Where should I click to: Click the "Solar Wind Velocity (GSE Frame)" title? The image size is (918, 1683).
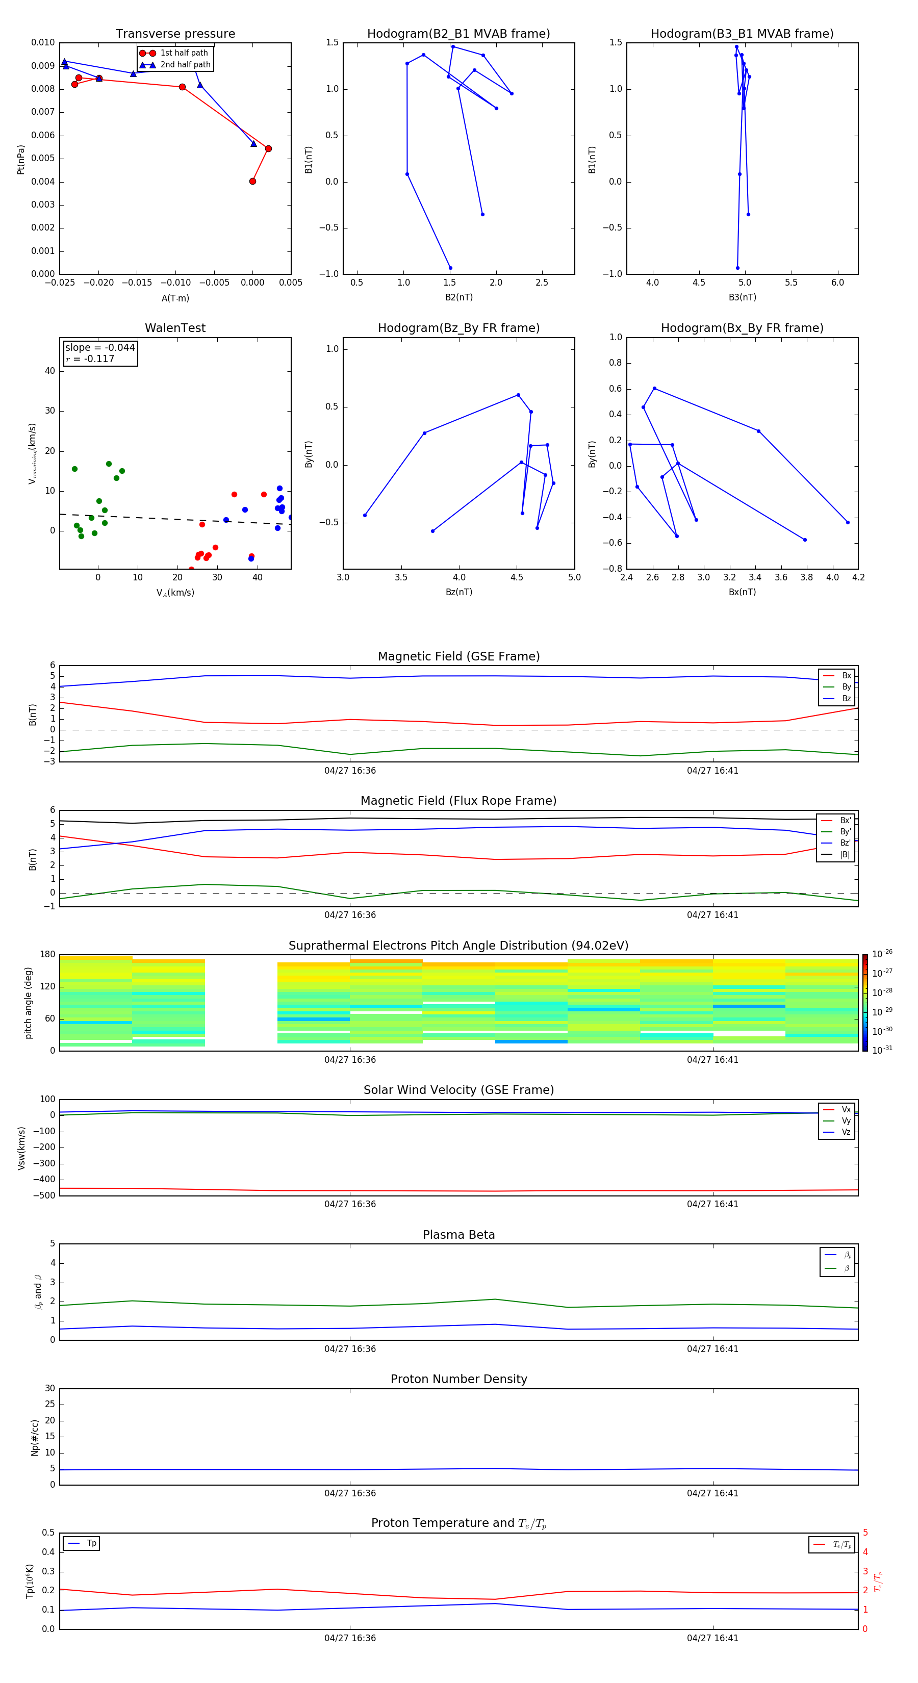(x=458, y=1090)
